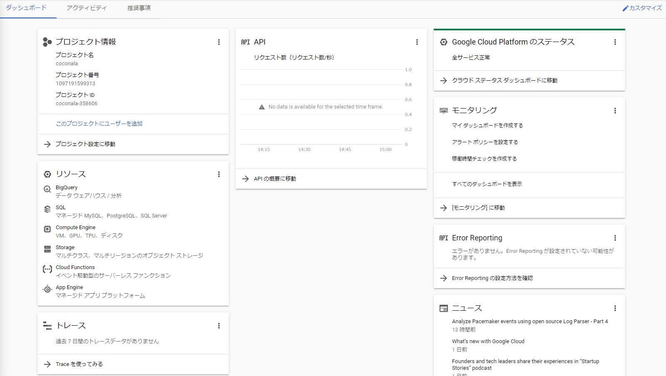Click the ニュース calendar icon
666x376 pixels.
point(443,308)
